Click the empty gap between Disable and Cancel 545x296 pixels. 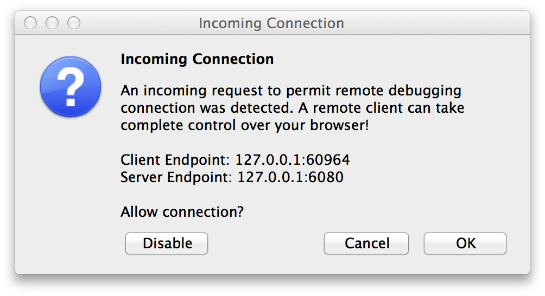point(266,243)
